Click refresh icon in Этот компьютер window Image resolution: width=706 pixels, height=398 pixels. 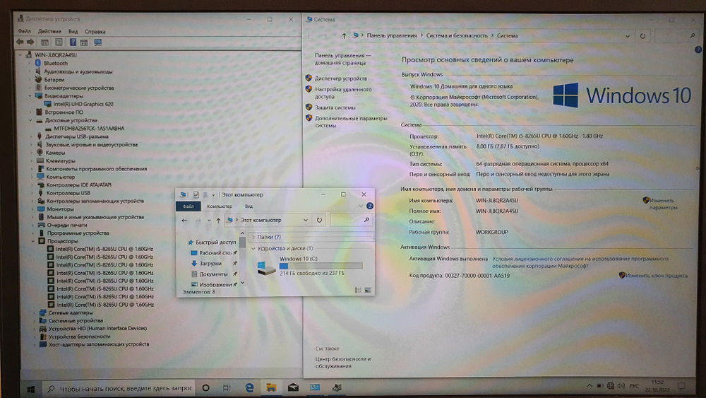pos(319,220)
